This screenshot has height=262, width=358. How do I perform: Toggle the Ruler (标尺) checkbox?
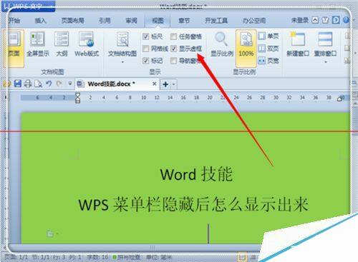click(x=145, y=36)
